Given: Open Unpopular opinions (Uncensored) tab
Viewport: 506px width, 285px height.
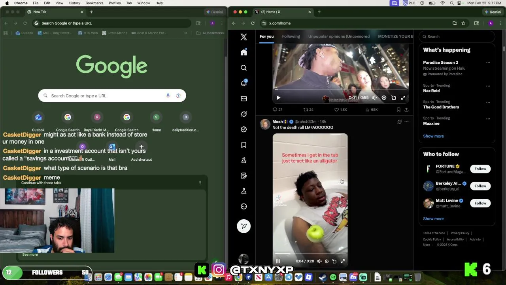Looking at the screenshot, I should (339, 36).
